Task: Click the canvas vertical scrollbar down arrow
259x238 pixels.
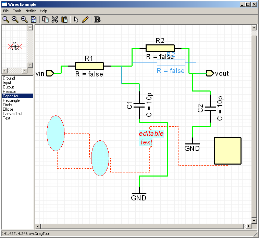Action: pyautogui.click(x=254, y=221)
